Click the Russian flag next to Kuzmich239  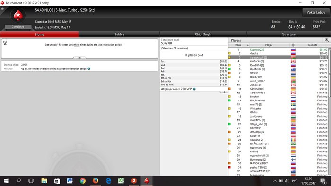(293, 50)
